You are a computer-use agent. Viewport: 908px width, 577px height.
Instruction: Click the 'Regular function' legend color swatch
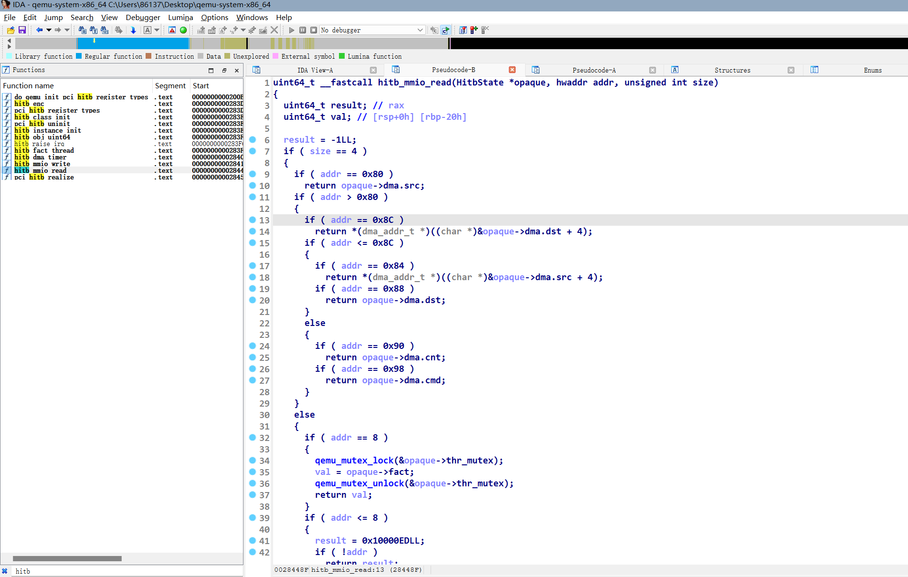tap(79, 56)
